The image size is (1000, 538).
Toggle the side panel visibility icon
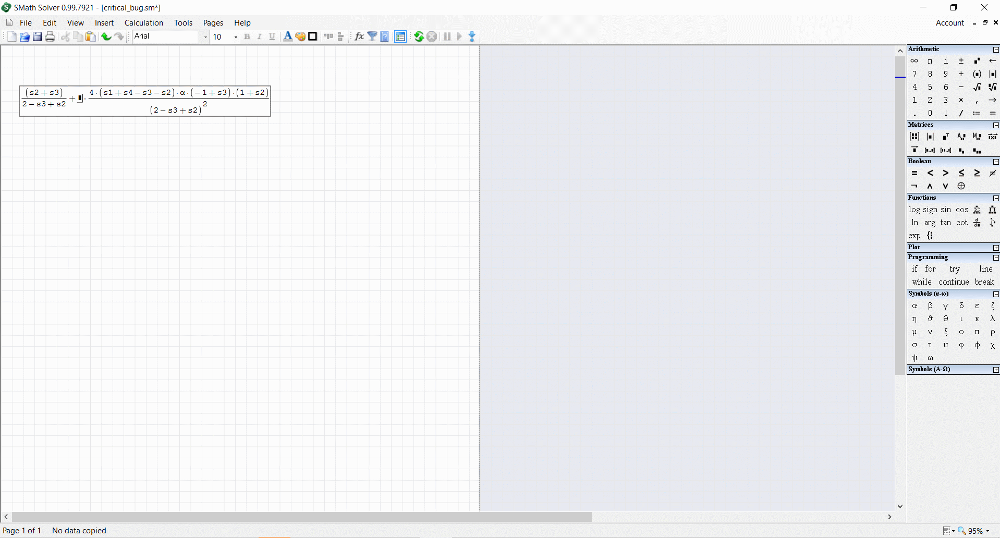(x=400, y=36)
